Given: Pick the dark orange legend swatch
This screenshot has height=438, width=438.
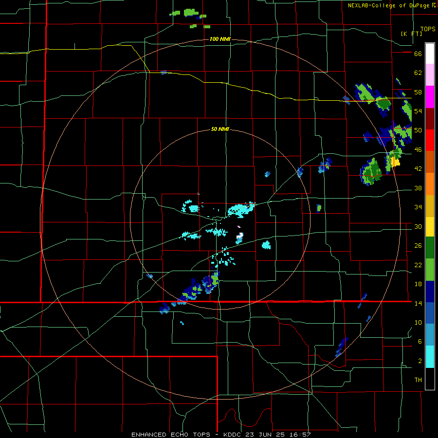Looking at the screenshot, I should (430, 162).
